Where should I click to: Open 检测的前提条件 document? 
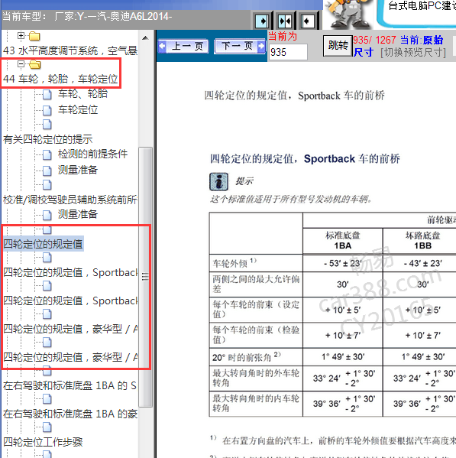coord(92,154)
